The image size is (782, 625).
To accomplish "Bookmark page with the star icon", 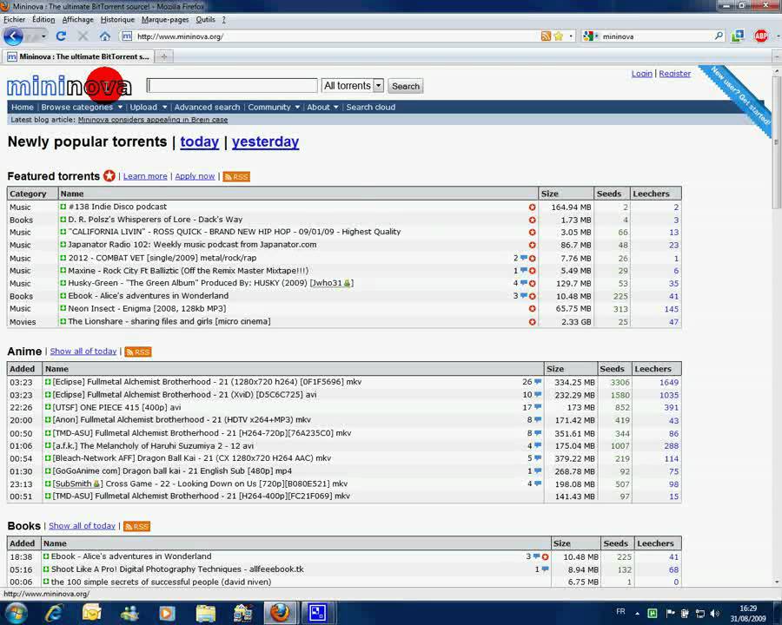I will pyautogui.click(x=559, y=36).
